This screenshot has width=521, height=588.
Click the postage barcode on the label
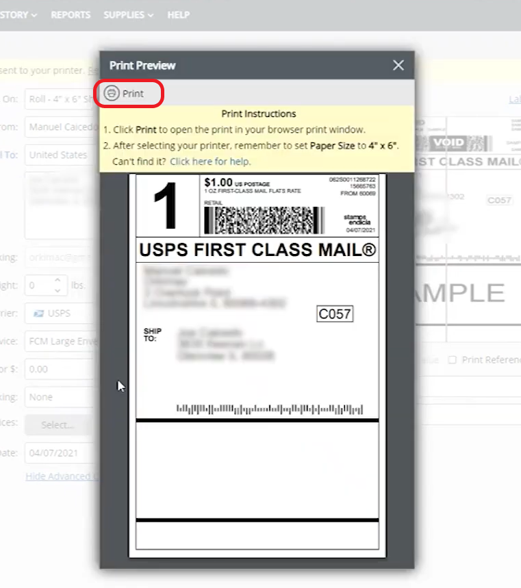(x=264, y=220)
